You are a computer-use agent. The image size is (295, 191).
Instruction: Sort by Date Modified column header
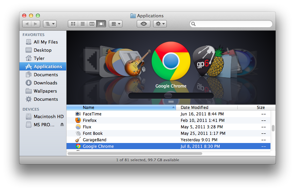tap(207, 108)
